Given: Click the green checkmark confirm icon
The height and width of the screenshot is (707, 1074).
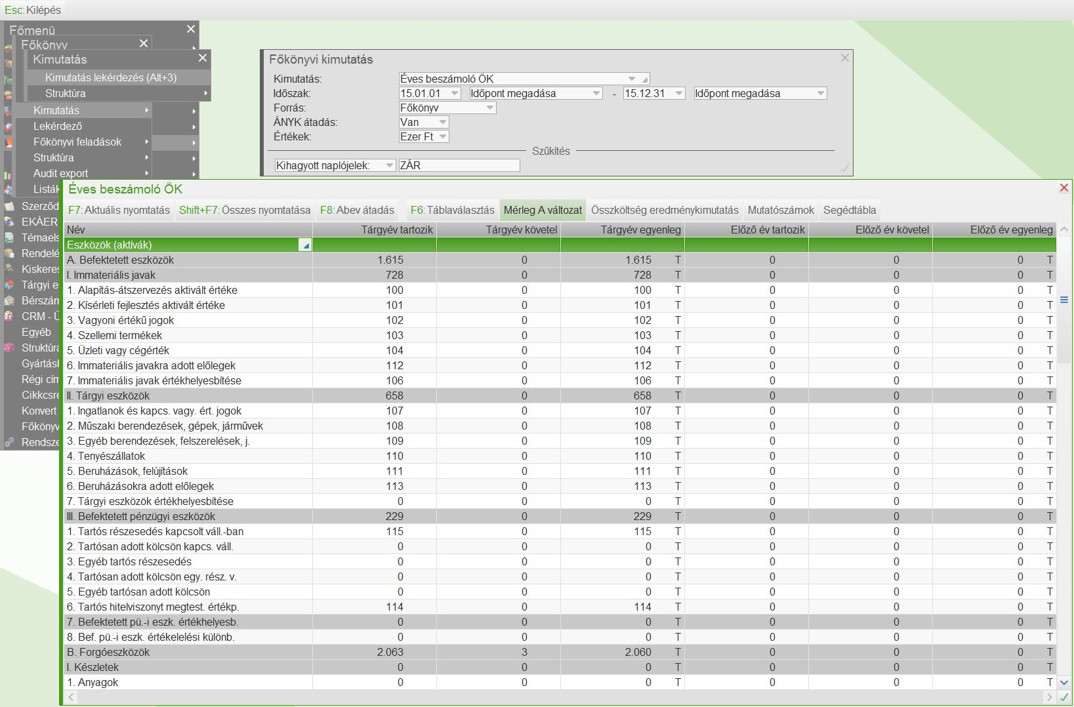Looking at the screenshot, I should point(1064,697).
